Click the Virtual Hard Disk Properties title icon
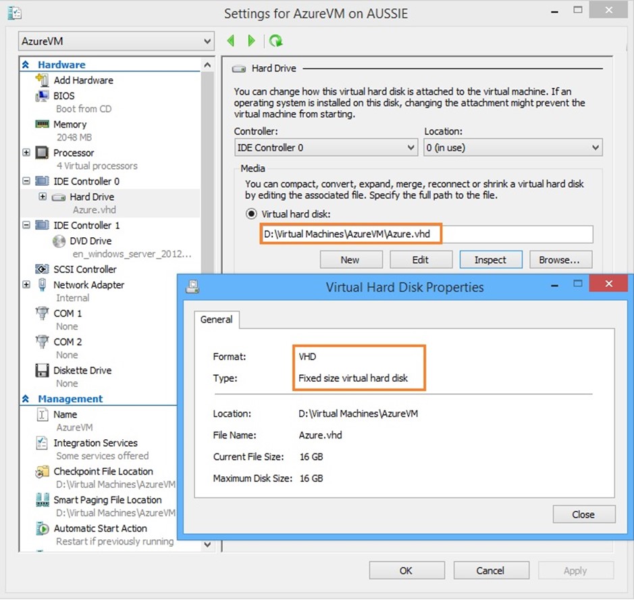The height and width of the screenshot is (600, 634). [192, 287]
